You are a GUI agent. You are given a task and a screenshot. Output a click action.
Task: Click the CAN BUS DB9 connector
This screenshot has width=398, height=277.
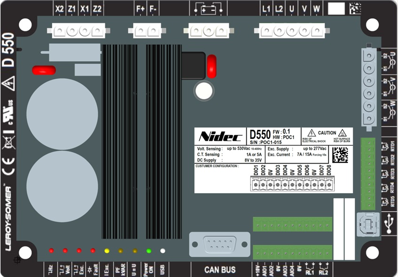[219, 244]
